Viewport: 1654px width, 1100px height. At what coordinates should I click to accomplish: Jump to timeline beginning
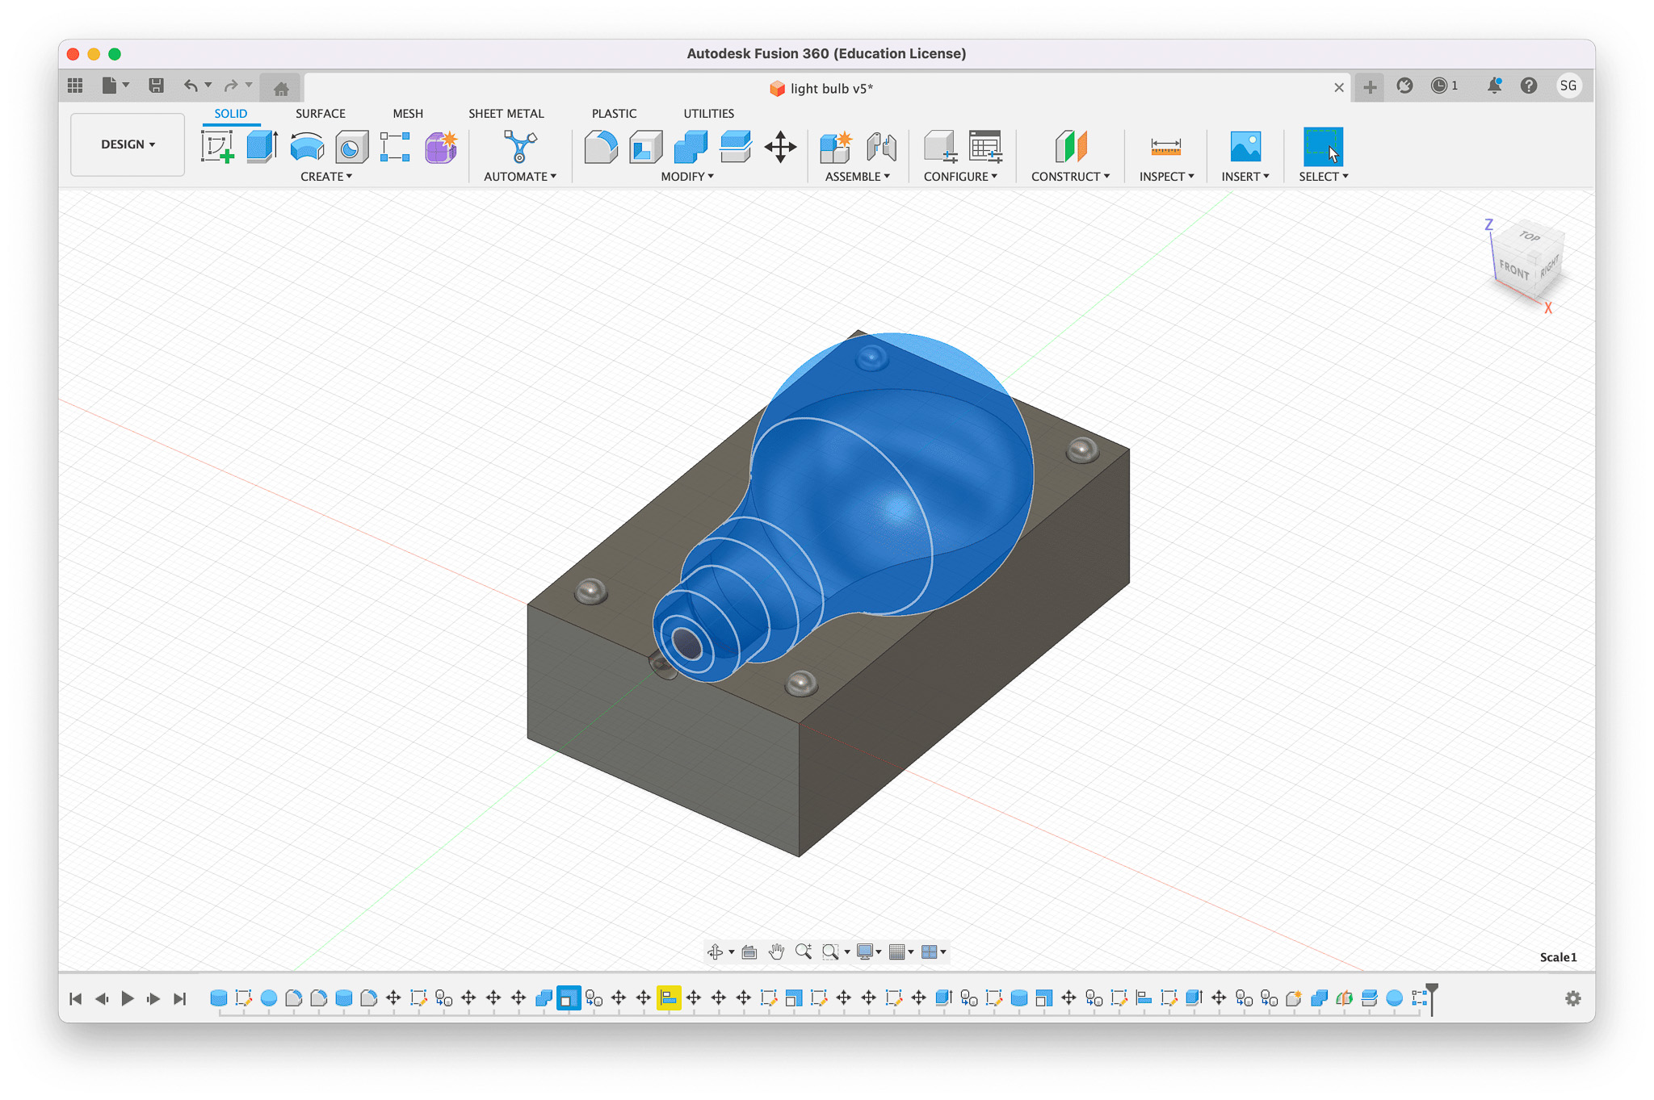[x=75, y=999]
